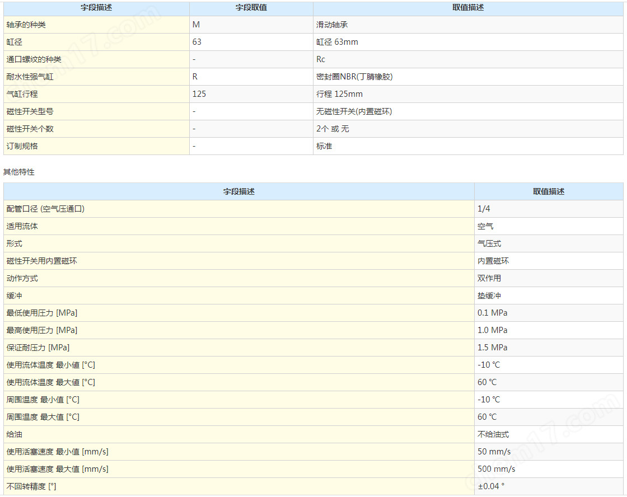This screenshot has width=627, height=497.
Task: Select the '50 mm/s' value
Action: (549, 452)
